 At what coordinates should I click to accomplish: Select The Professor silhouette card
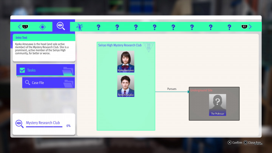point(218,105)
